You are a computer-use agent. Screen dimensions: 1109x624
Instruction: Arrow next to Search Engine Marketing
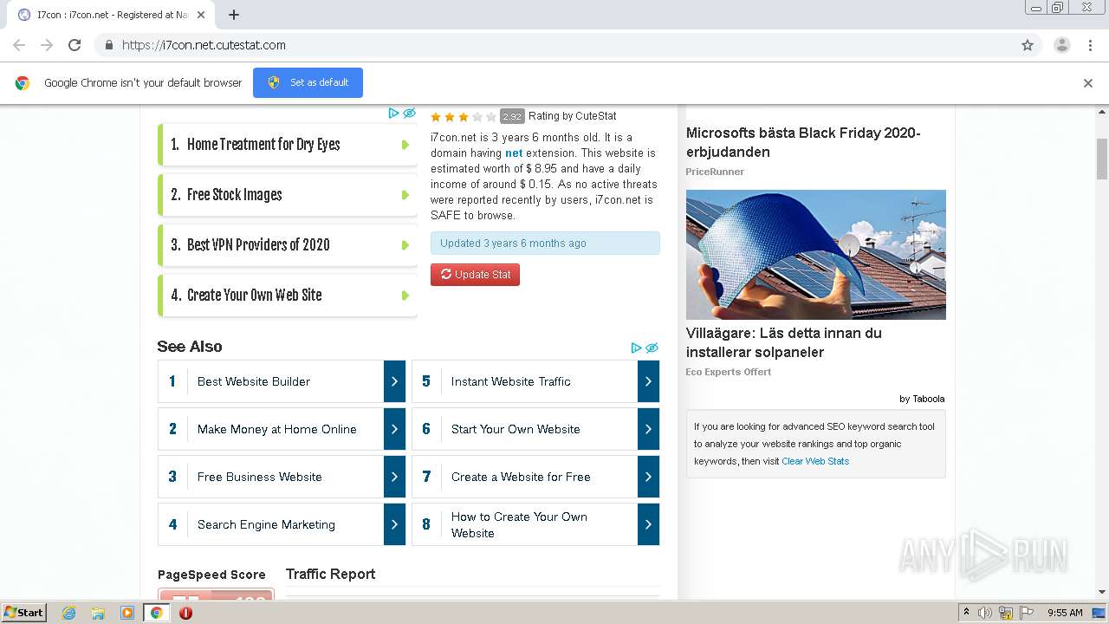[394, 524]
